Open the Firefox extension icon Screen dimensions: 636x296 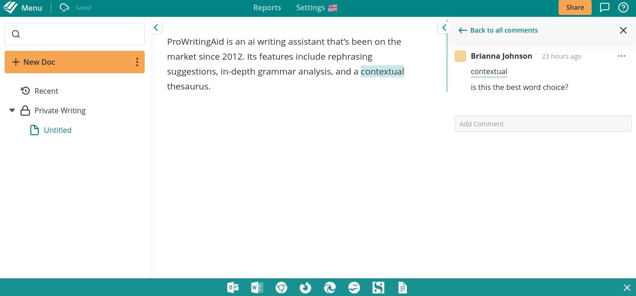pos(306,288)
